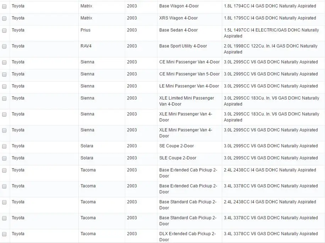
Task: Select checkbox for Tacoma Base Standard Cab 3.4L
Action: [x=4, y=218]
